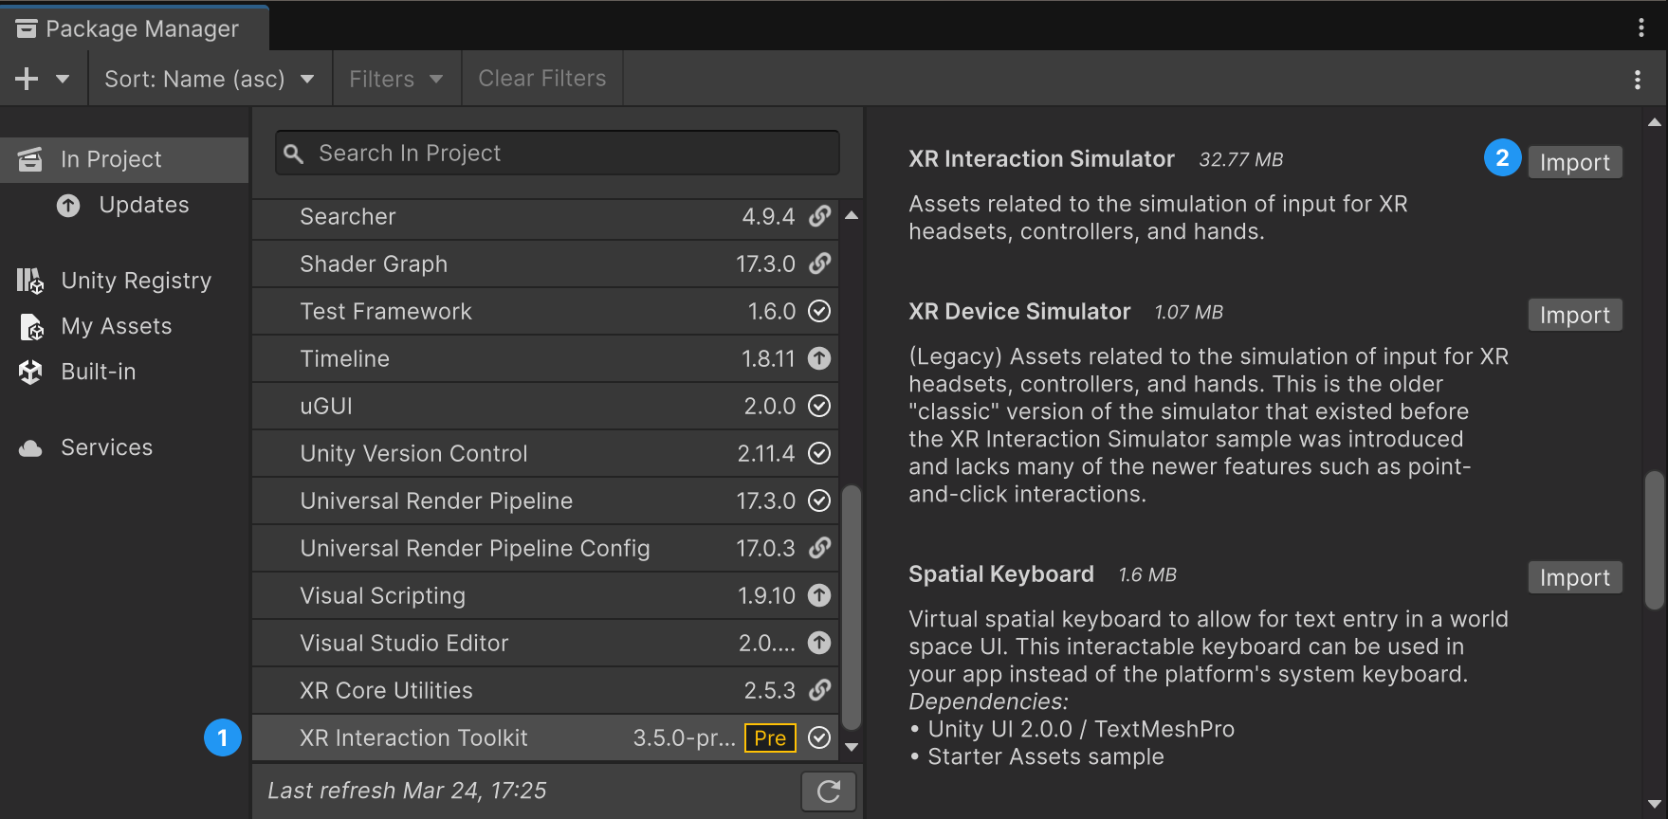Select the Shader Graph package

point(545,264)
